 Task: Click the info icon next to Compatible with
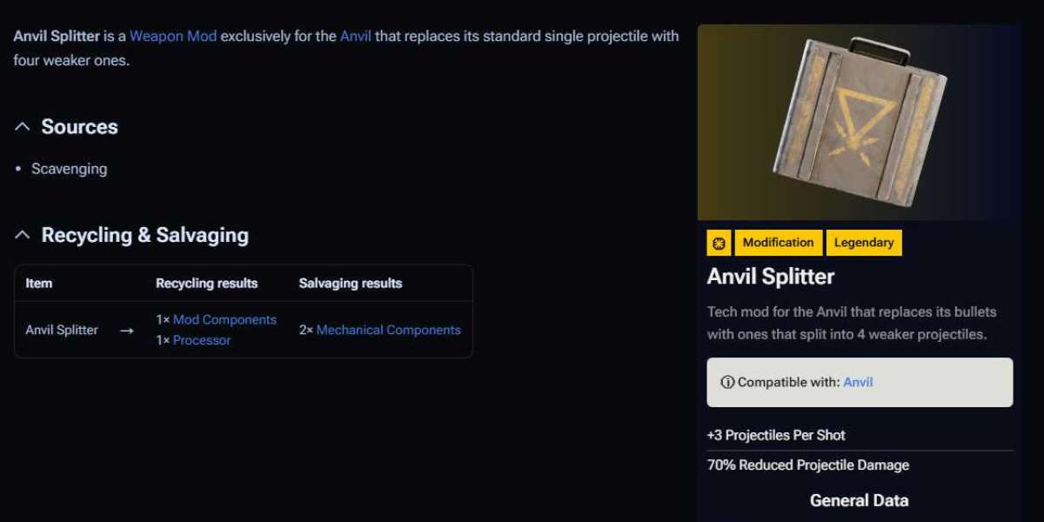(x=727, y=382)
